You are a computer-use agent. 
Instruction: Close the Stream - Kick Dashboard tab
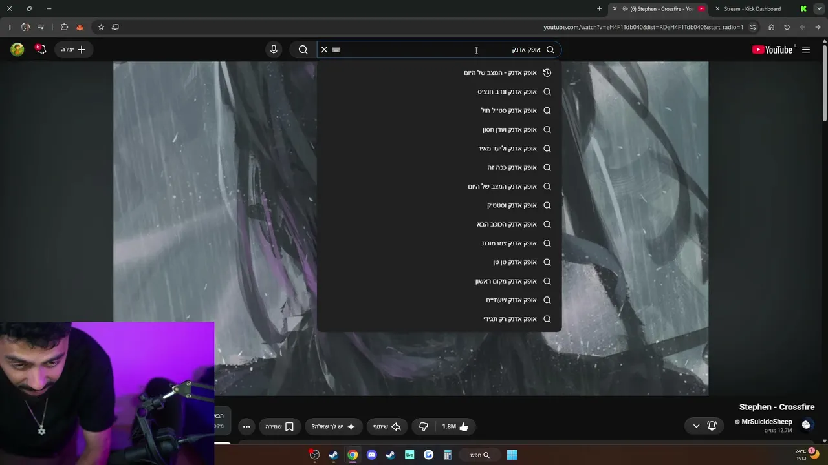point(717,9)
